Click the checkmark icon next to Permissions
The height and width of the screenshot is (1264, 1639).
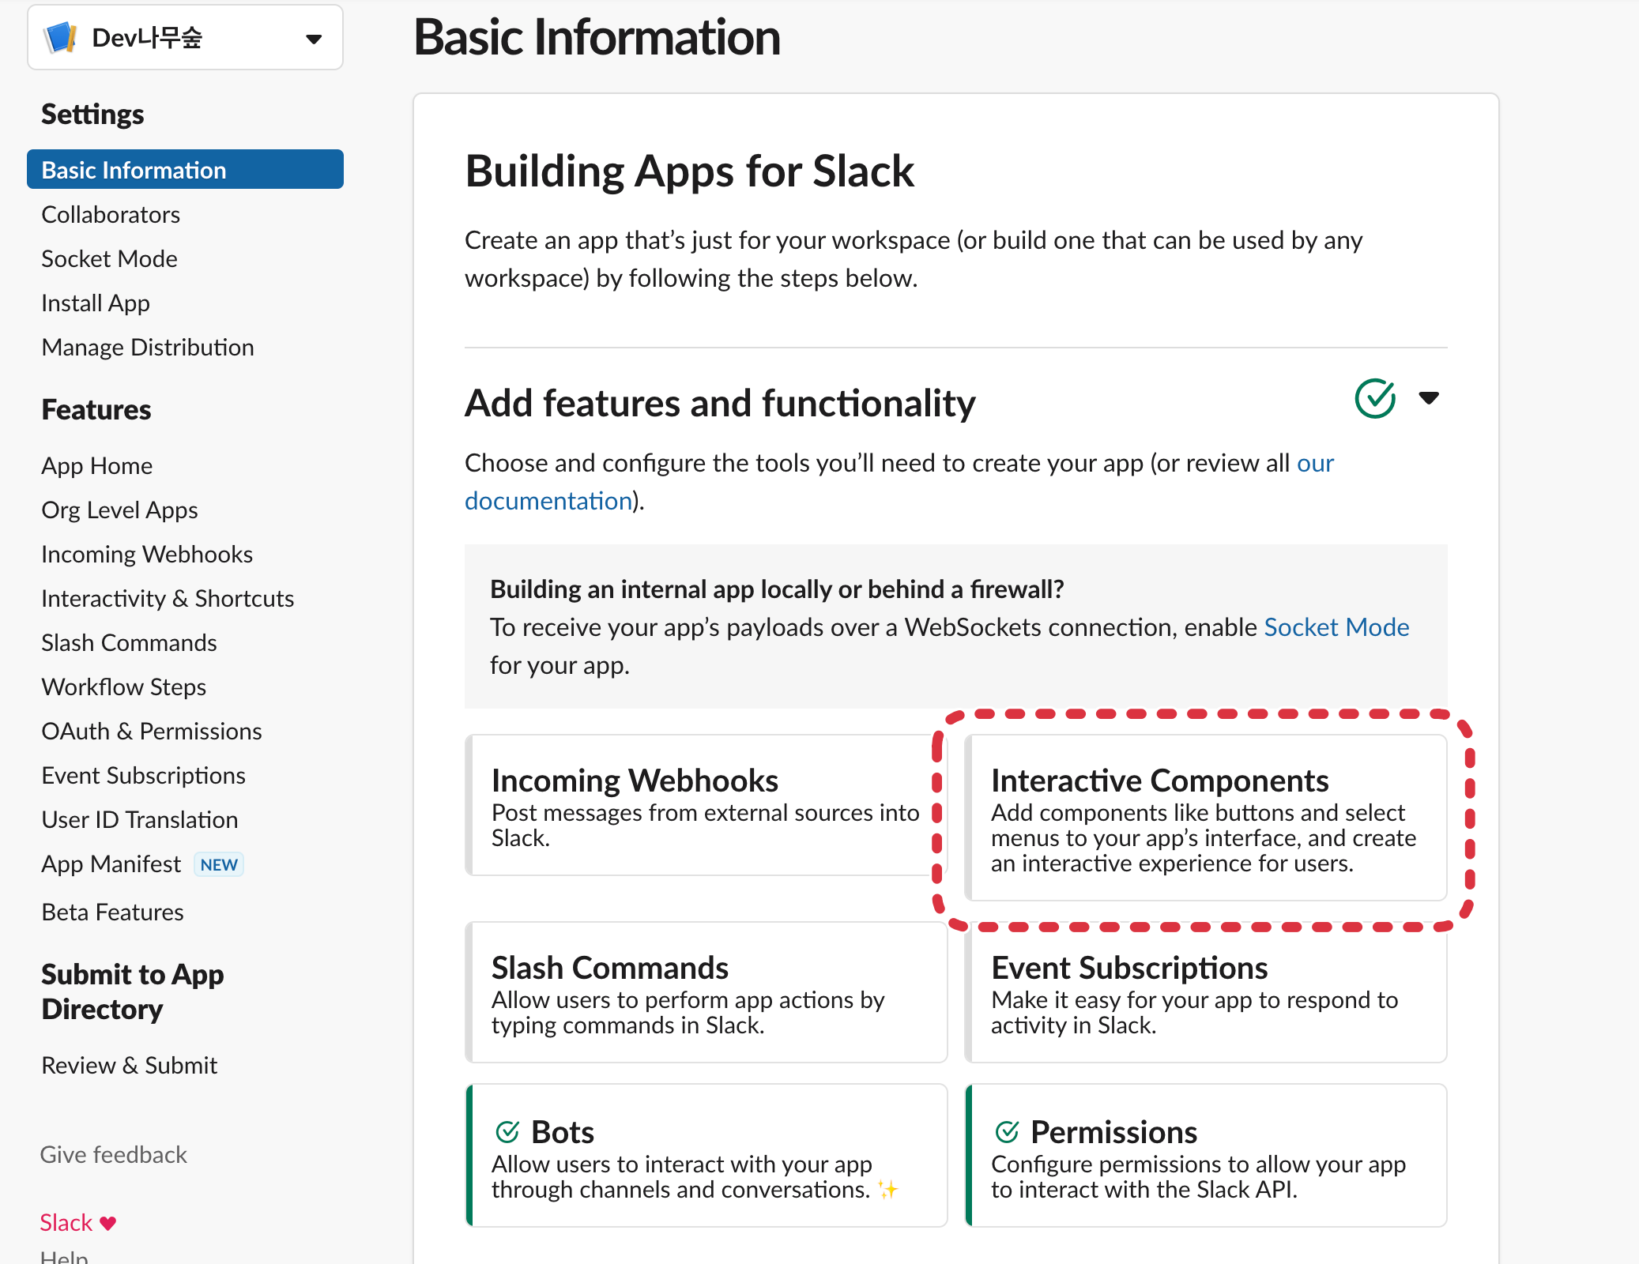tap(1007, 1132)
